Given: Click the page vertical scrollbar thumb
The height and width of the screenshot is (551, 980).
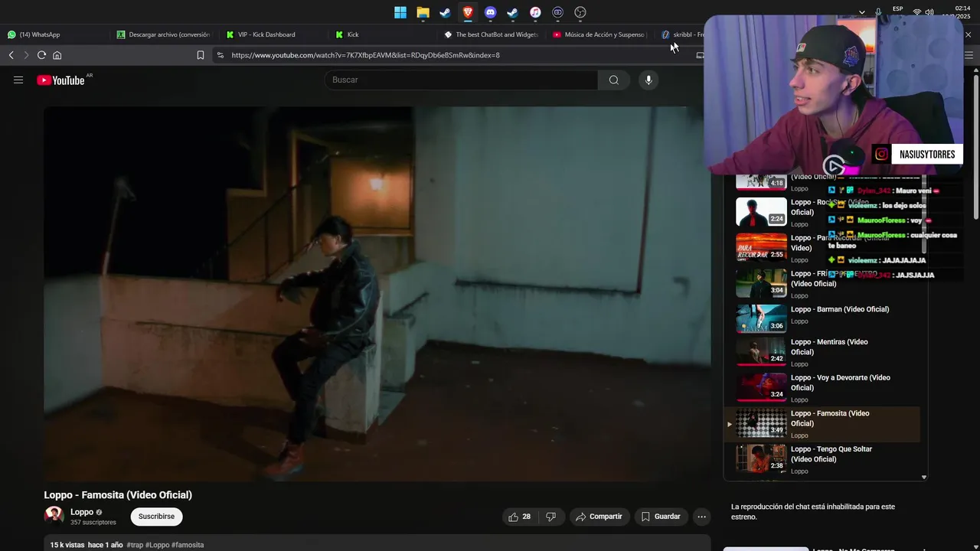Looking at the screenshot, I should pos(975,145).
